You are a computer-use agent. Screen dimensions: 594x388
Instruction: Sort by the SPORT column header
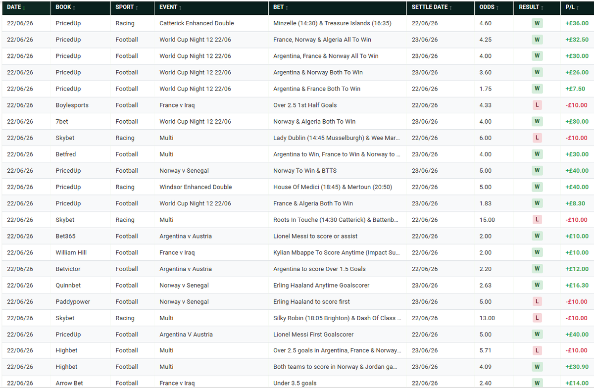pos(127,7)
